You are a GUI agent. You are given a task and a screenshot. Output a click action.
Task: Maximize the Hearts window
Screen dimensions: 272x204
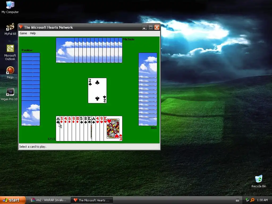(x=151, y=27)
